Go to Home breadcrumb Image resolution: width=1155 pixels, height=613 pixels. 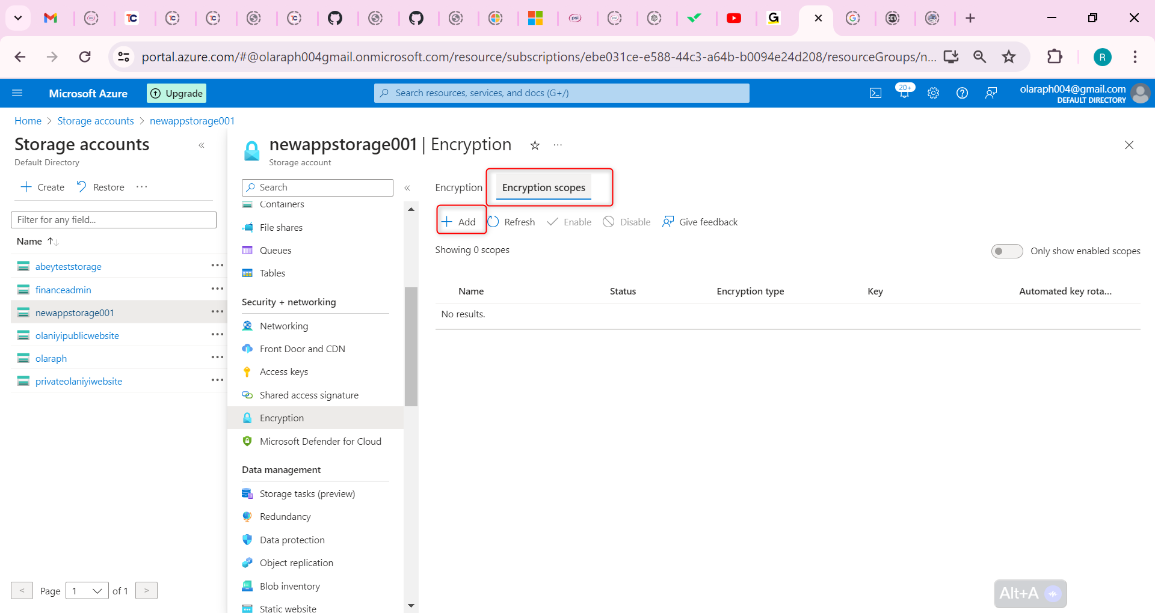point(28,121)
